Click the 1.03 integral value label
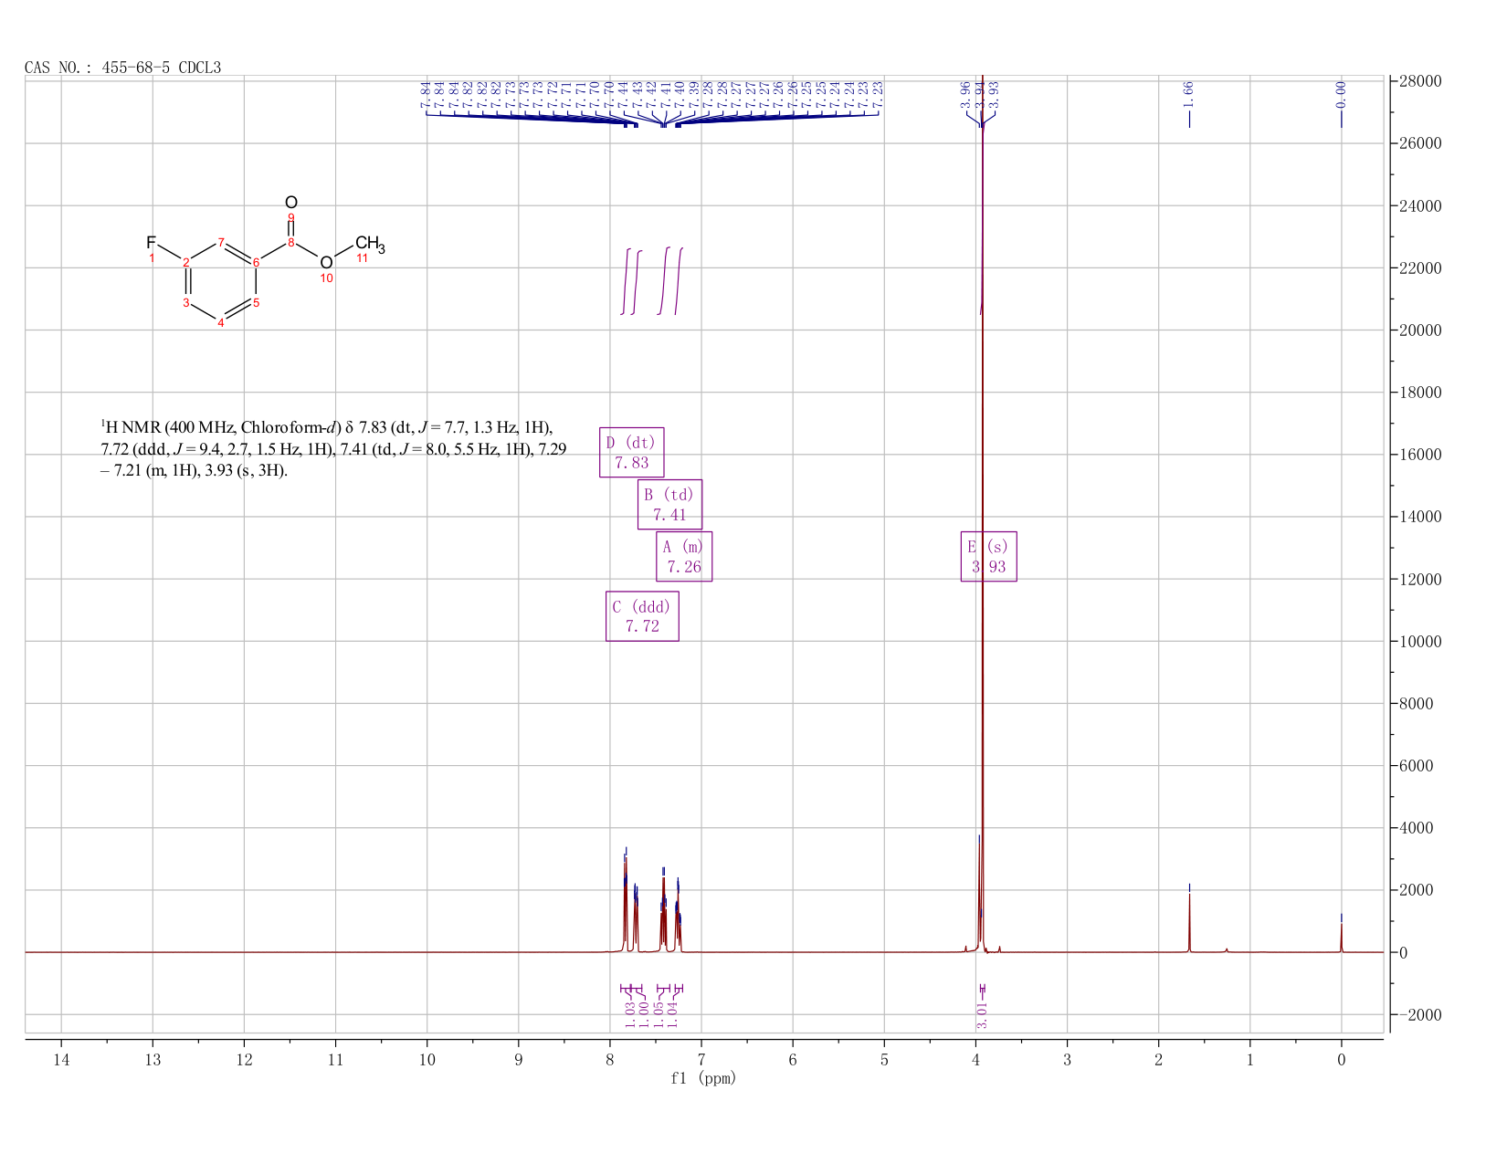1507x1164 pixels. [x=630, y=1014]
